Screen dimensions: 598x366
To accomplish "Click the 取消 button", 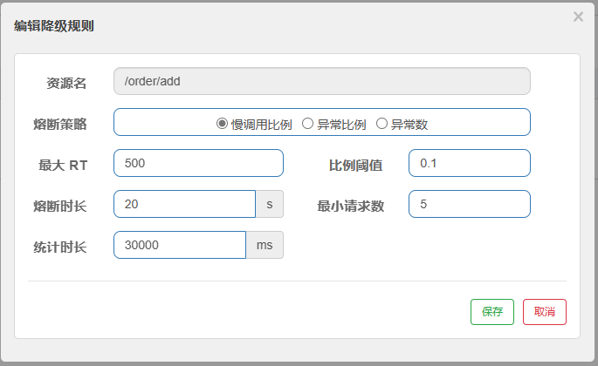I will click(544, 312).
